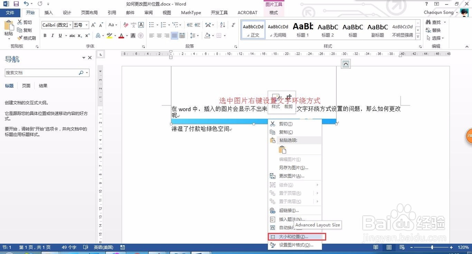The image size is (472, 254).
Task: Click the grow font size icon
Action: [93, 25]
